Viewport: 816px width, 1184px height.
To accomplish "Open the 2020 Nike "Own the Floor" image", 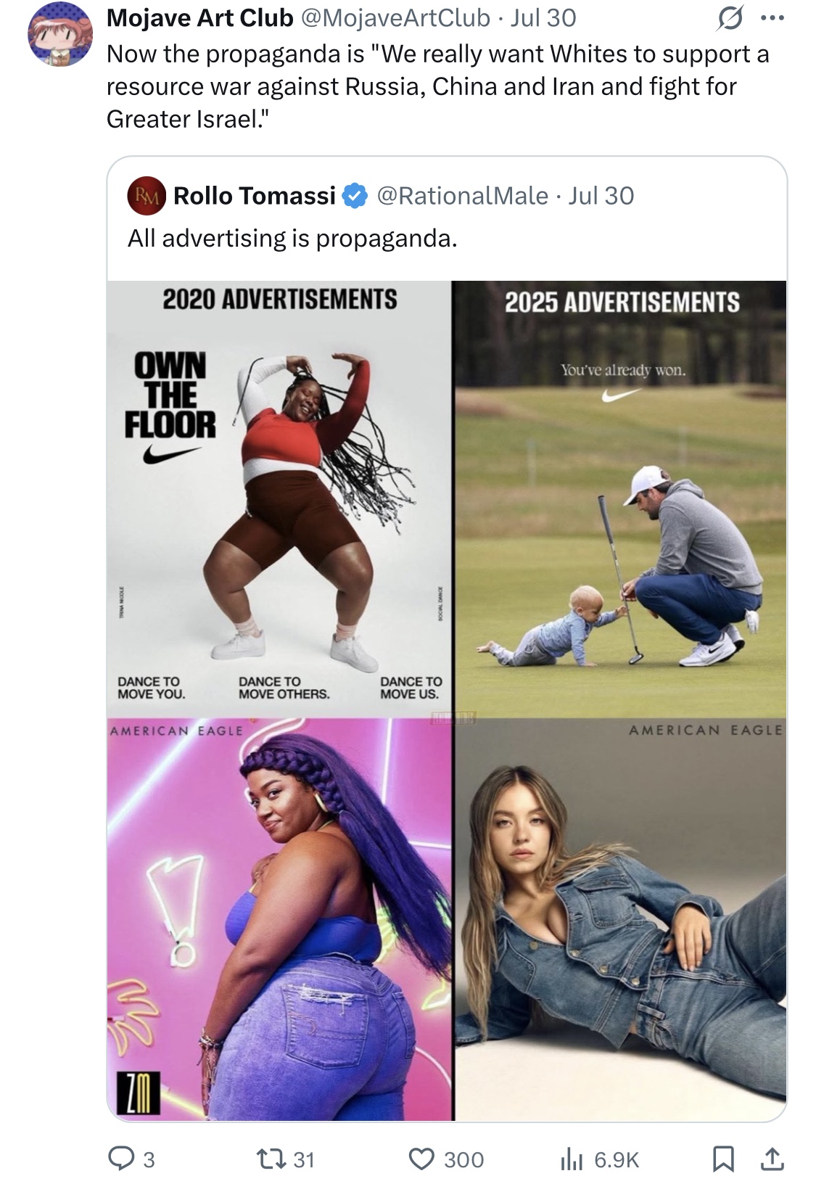I will (x=279, y=501).
